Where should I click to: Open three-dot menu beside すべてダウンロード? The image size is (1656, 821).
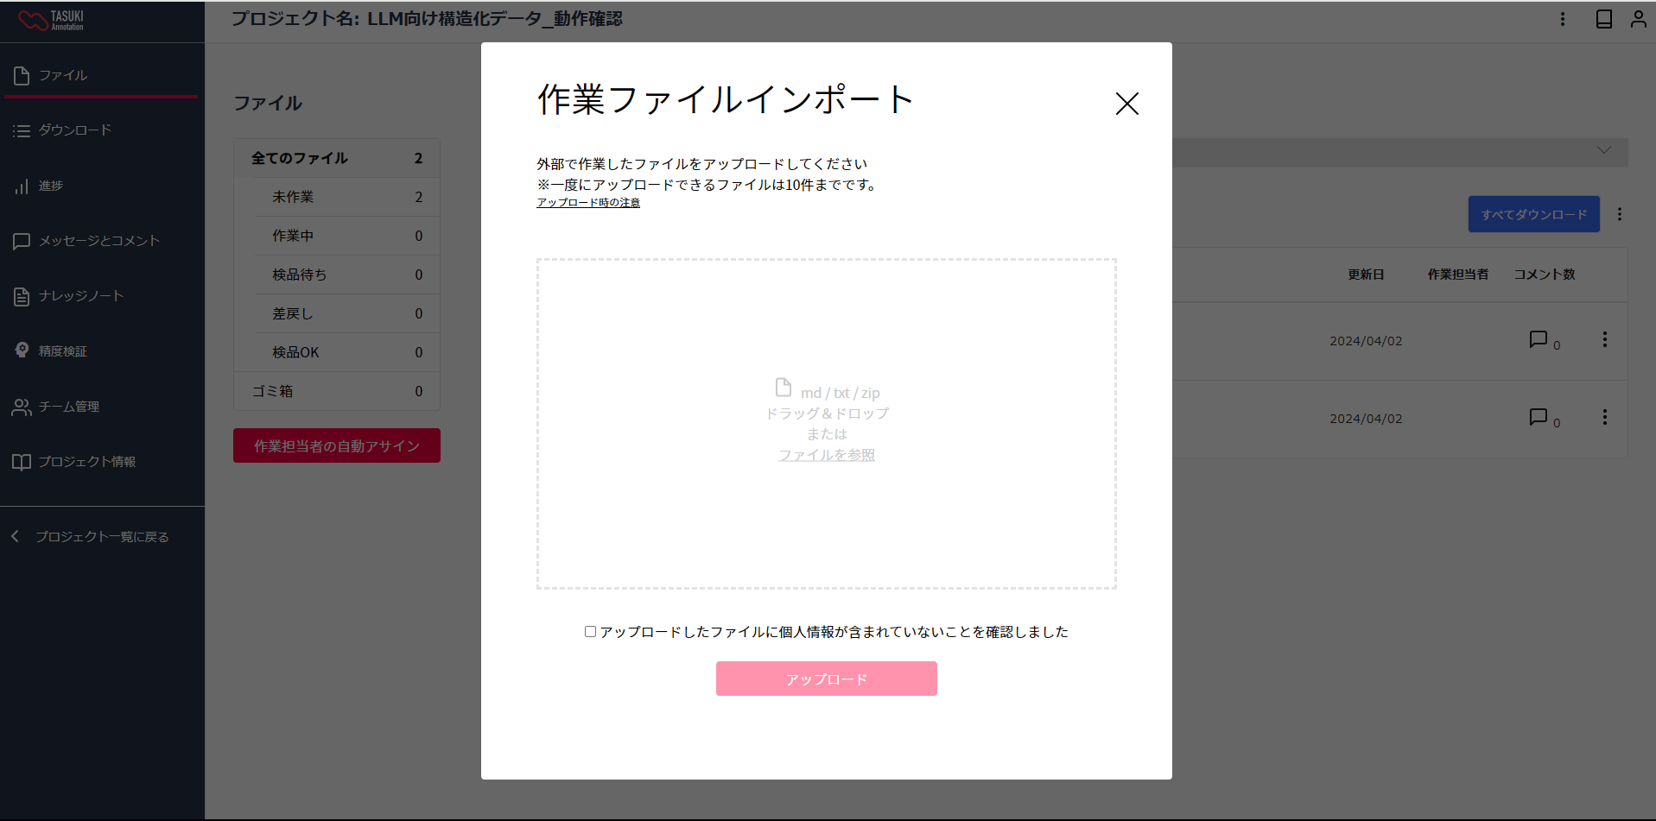1620,214
